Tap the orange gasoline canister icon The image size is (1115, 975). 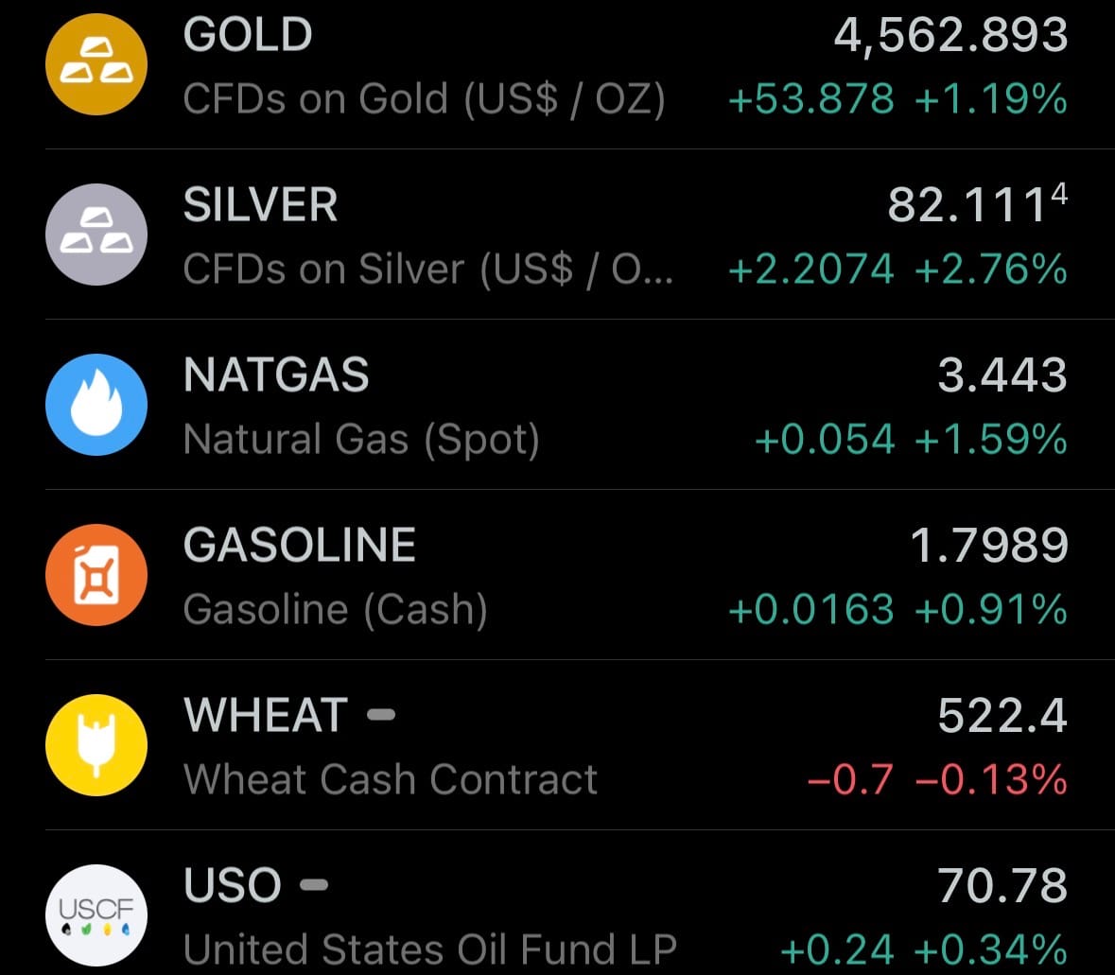pyautogui.click(x=96, y=575)
